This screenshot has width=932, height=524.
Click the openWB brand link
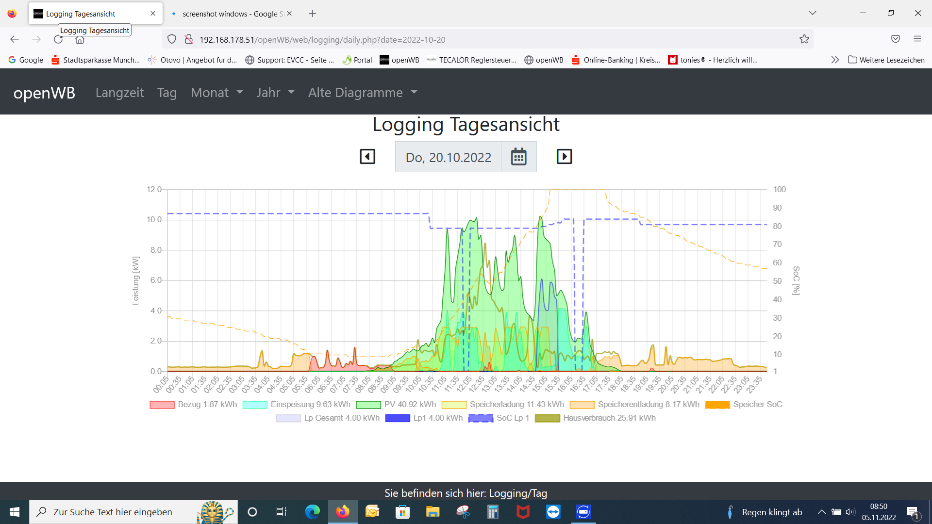tap(44, 93)
